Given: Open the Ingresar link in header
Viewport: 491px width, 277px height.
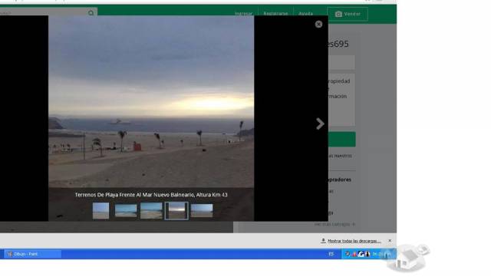Looking at the screenshot, I should (243, 14).
